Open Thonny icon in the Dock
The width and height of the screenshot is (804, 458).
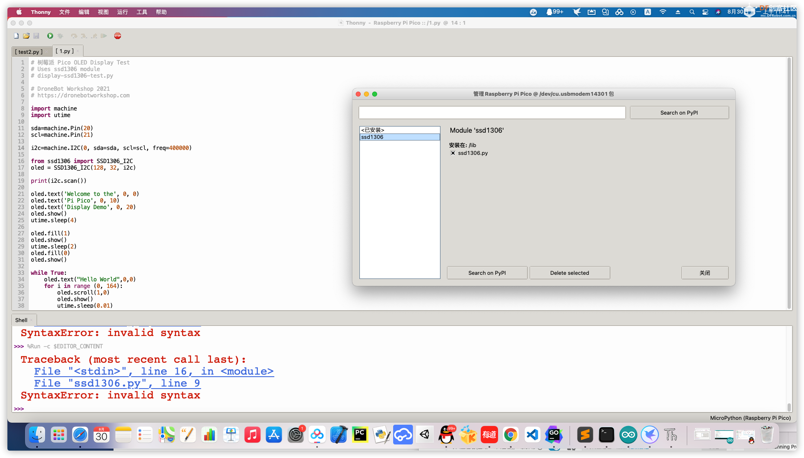pos(671,435)
